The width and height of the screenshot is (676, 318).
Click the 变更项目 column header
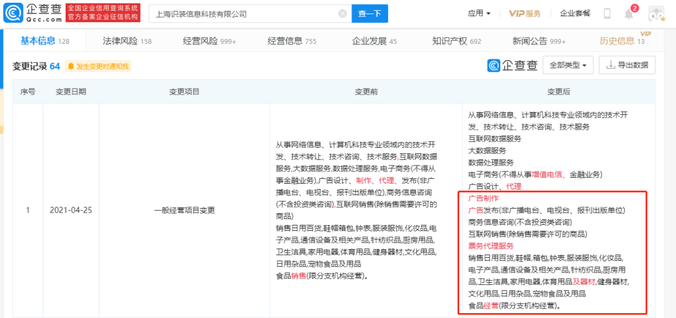click(184, 92)
